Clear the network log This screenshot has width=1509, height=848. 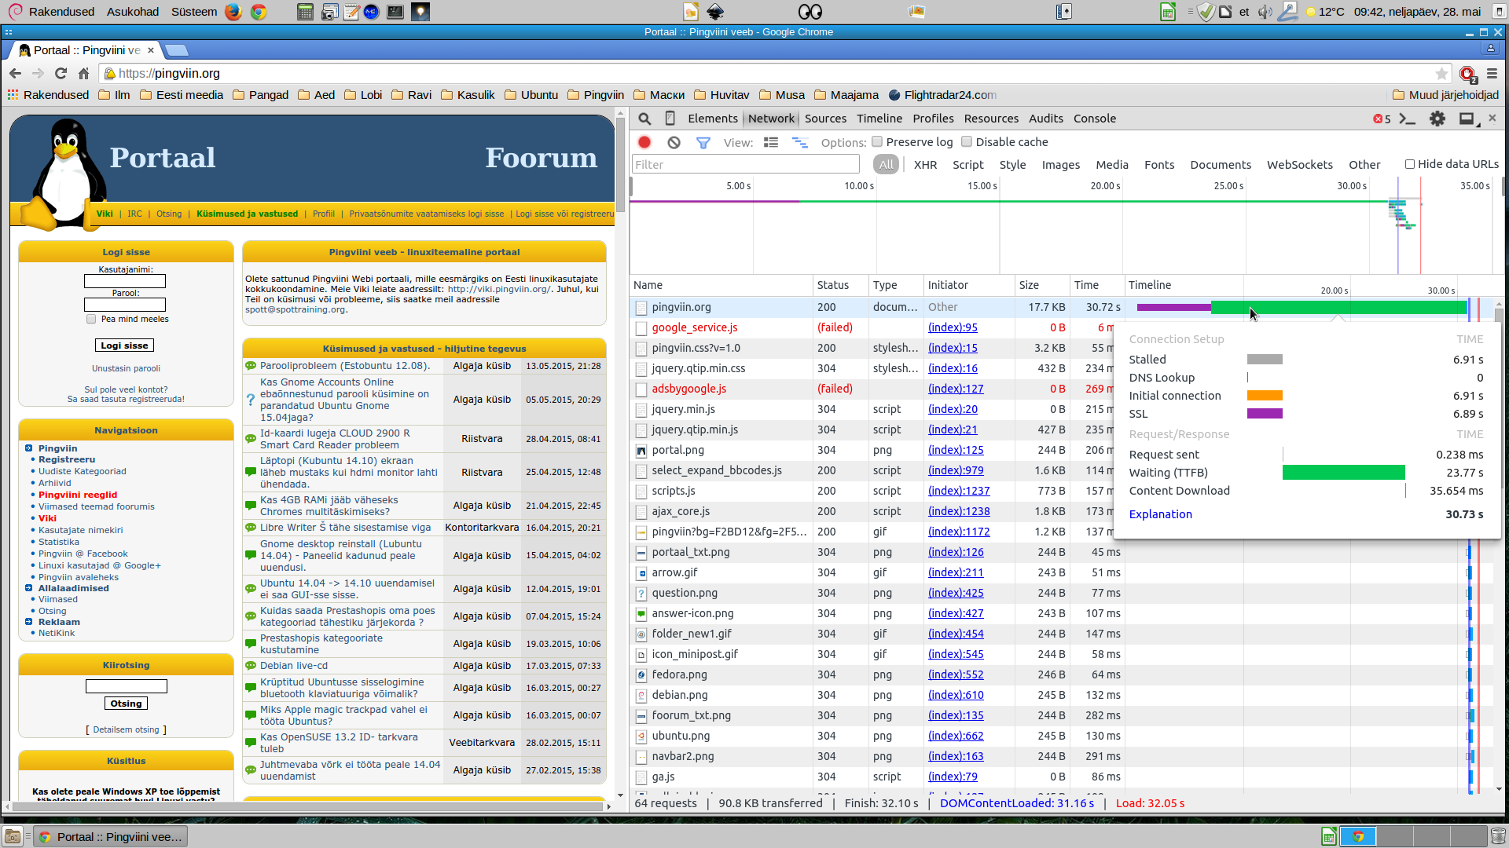point(674,142)
